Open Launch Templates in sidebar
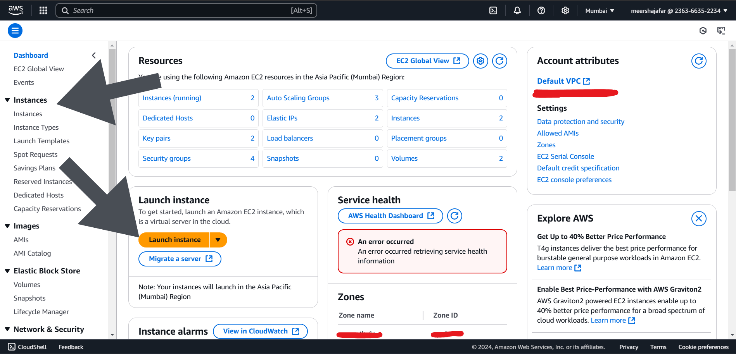The height and width of the screenshot is (354, 736). 41,141
